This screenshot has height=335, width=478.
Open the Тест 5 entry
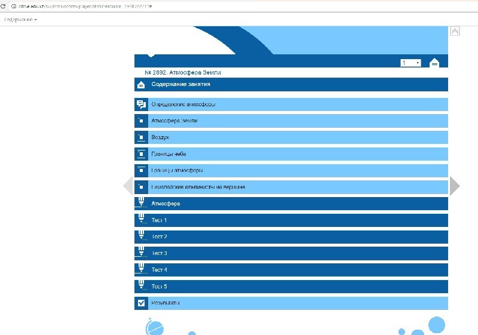point(159,286)
